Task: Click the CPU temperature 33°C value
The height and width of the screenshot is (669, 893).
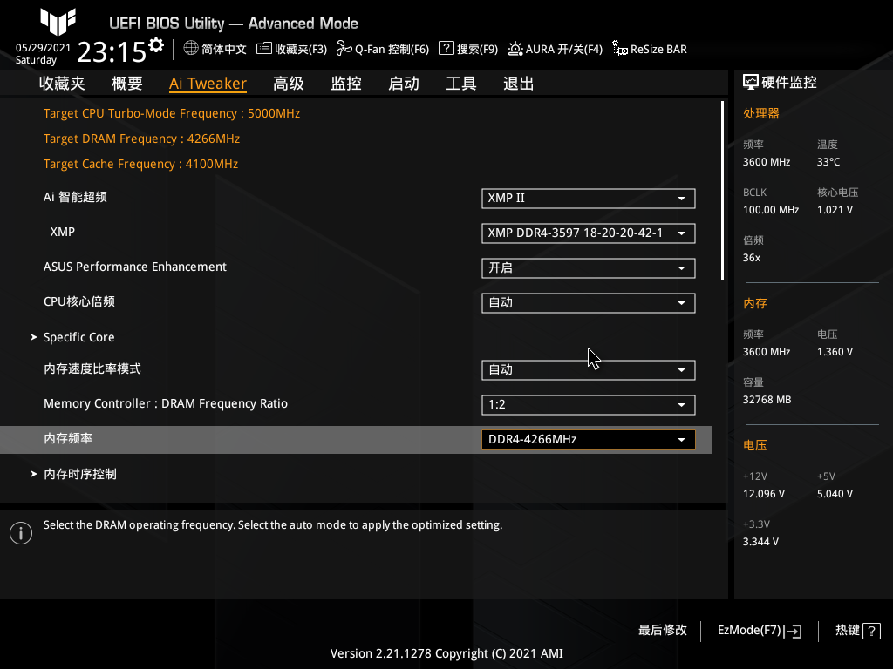Action: [x=828, y=162]
